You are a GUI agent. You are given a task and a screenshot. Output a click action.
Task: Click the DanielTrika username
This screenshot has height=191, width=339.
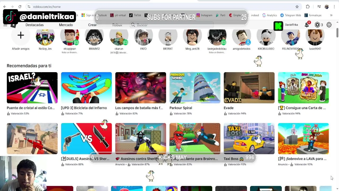pos(291,25)
